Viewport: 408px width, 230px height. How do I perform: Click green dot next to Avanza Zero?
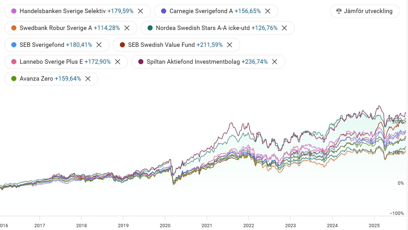[14, 79]
